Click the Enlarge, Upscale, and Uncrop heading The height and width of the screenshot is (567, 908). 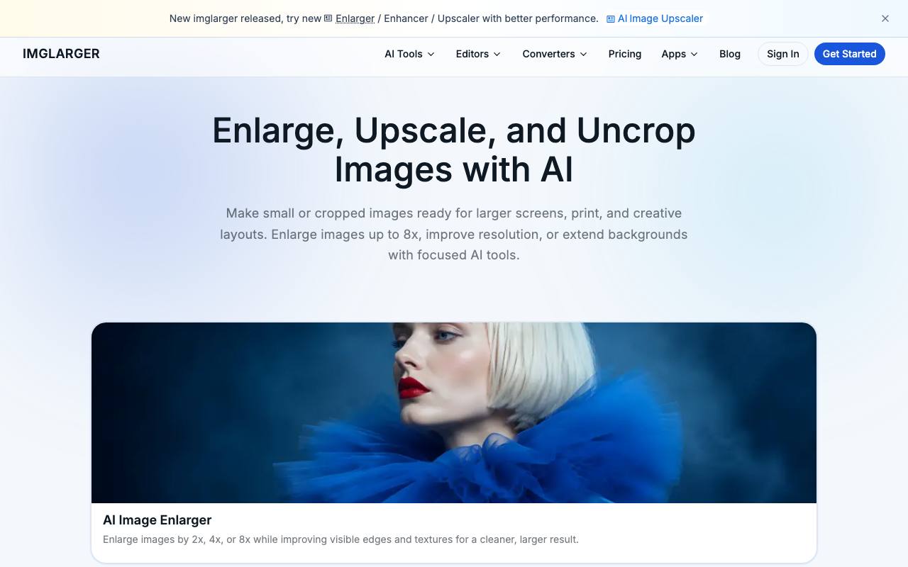pos(454,150)
